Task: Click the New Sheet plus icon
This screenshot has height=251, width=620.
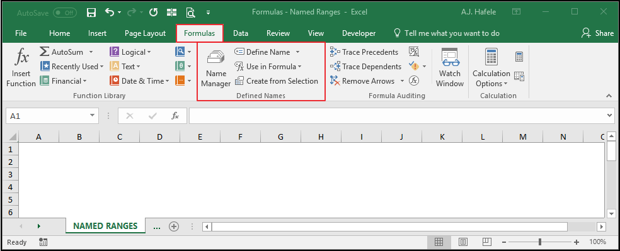Action: tap(173, 226)
